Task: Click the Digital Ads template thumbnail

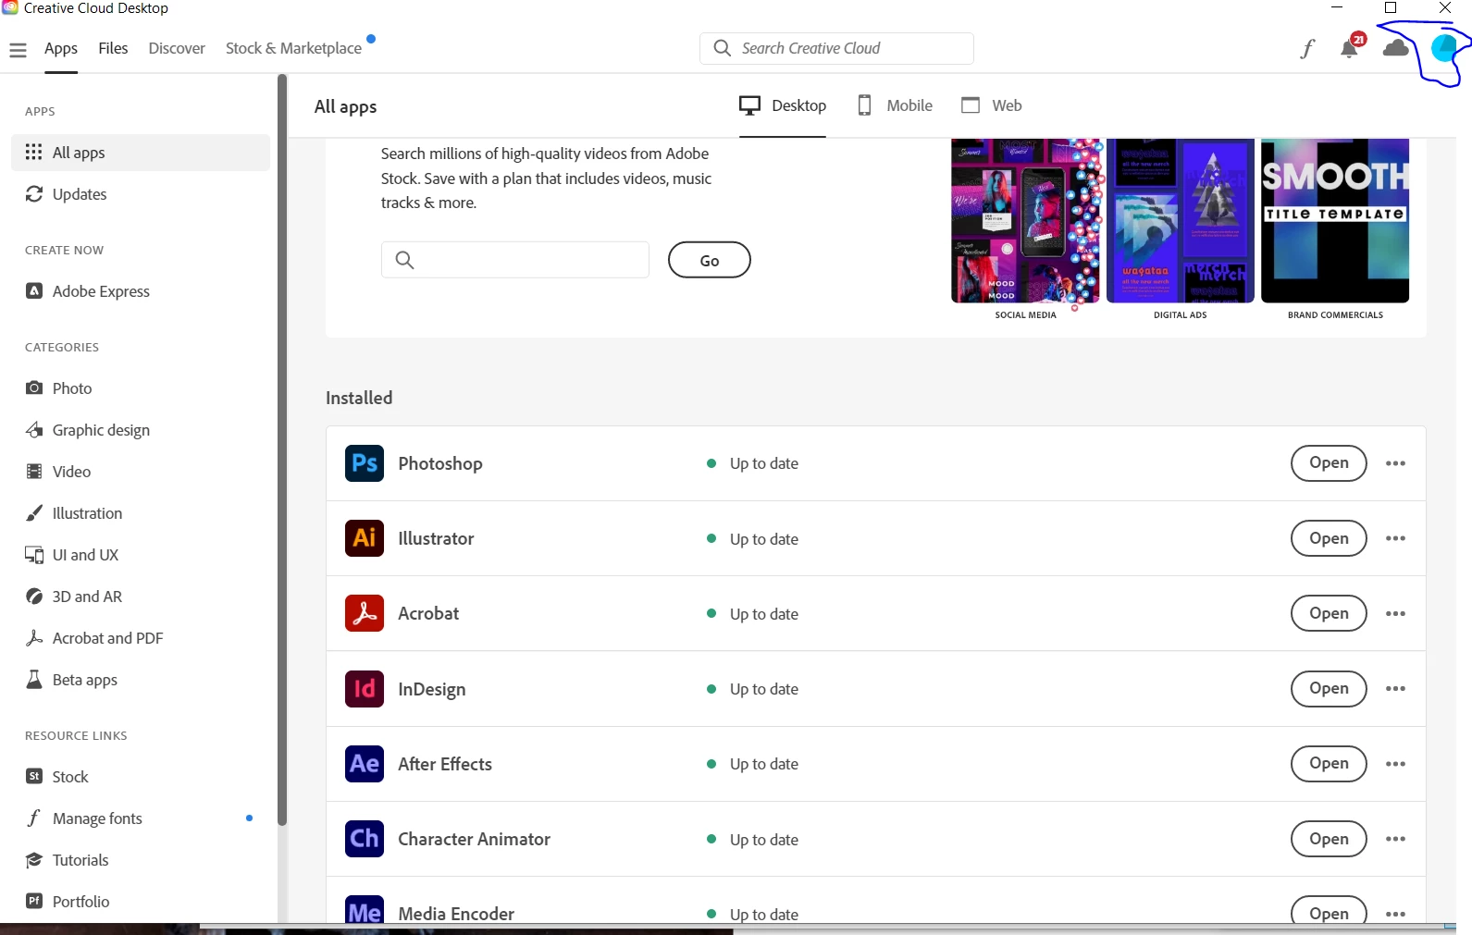Action: point(1181,222)
